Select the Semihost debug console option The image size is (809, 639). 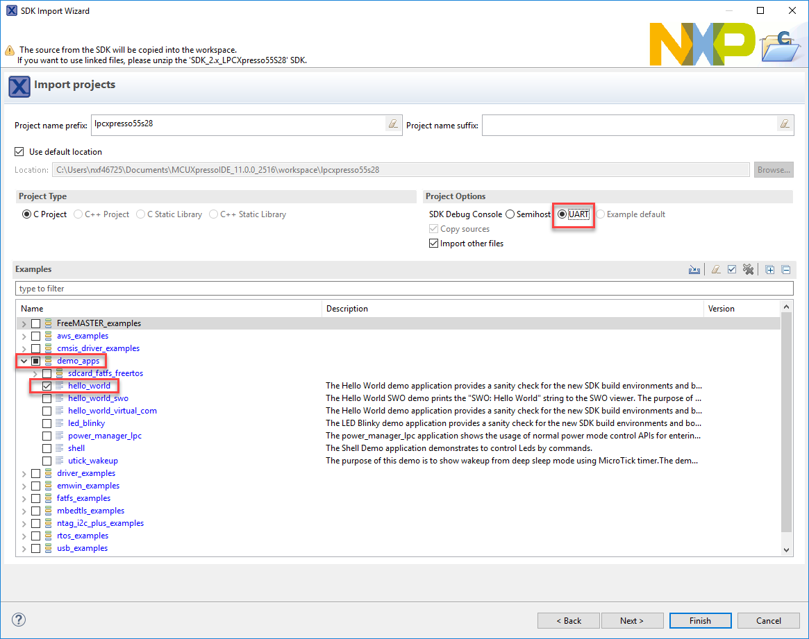tap(510, 214)
